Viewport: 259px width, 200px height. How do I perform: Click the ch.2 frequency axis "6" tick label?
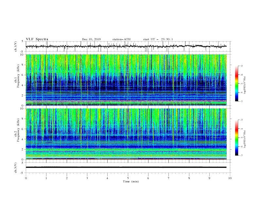click(23, 129)
